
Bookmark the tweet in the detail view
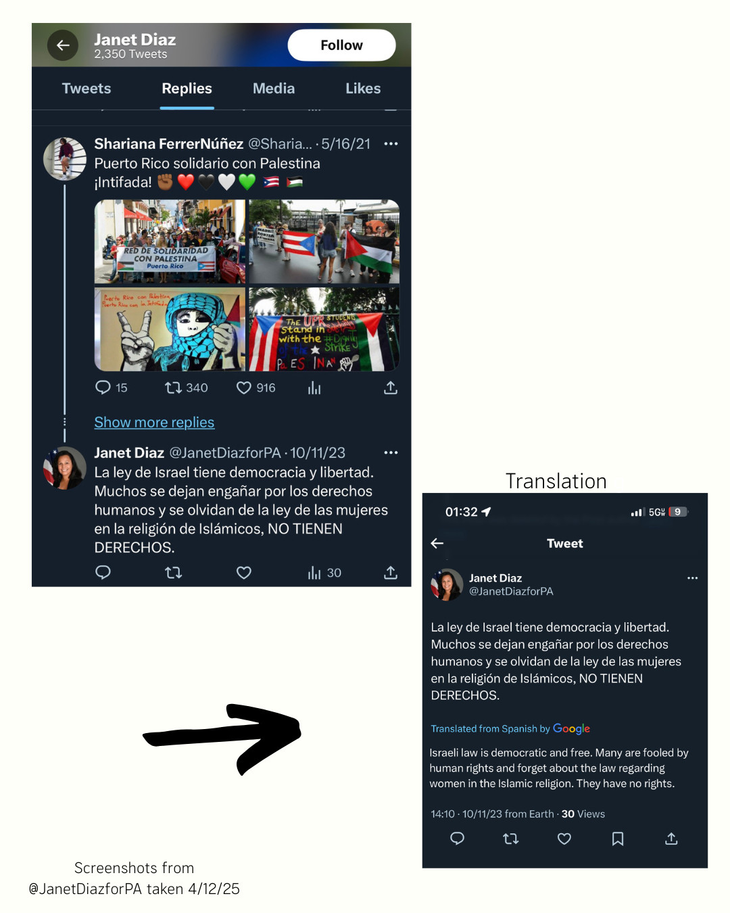point(618,839)
